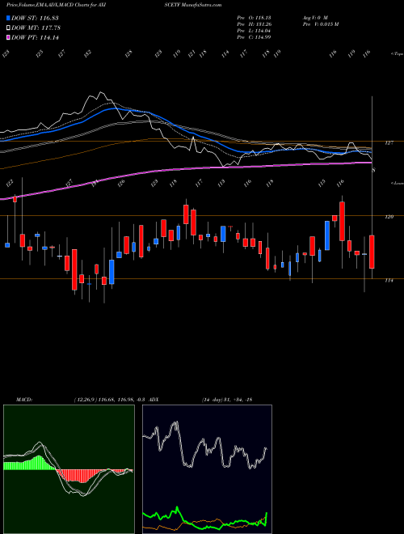Click the white DOW MT legend swatch
The height and width of the screenshot is (534, 404).
(9, 28)
